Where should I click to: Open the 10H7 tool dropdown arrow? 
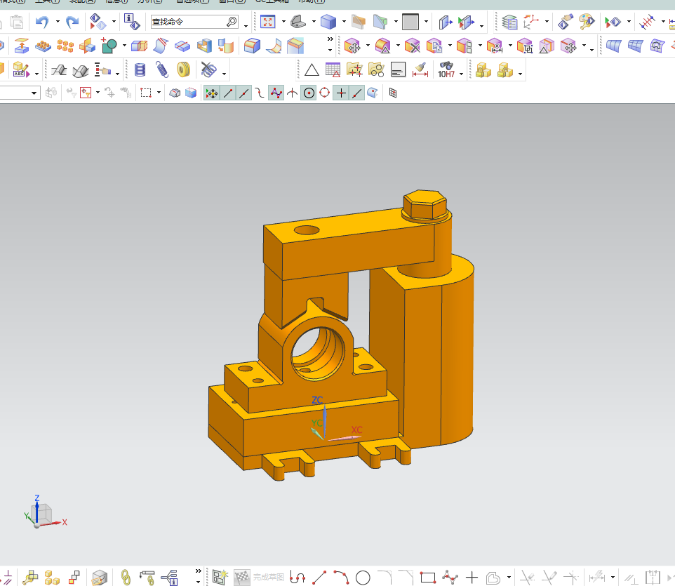tap(461, 74)
